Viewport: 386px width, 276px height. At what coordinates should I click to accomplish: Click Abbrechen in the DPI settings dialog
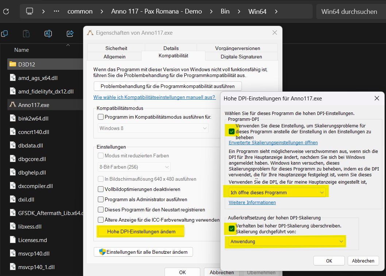363,261
